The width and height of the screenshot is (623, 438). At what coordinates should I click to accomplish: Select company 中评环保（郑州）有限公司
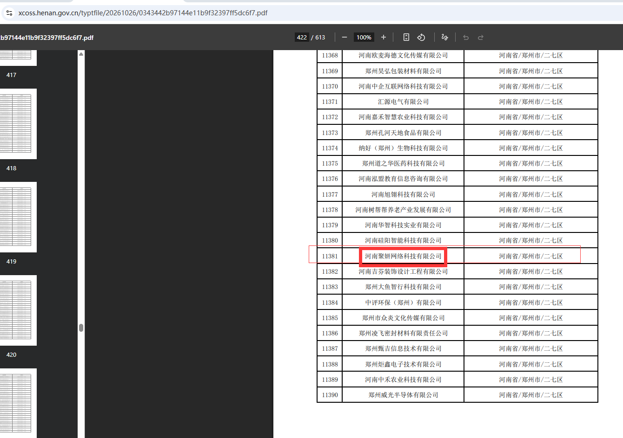point(403,303)
